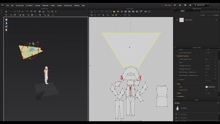The height and width of the screenshot is (124, 220).
Task: Click the Marvelous Designer M logo
Action: coord(2,6)
